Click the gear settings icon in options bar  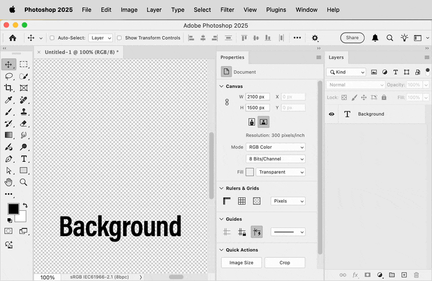tap(315, 38)
